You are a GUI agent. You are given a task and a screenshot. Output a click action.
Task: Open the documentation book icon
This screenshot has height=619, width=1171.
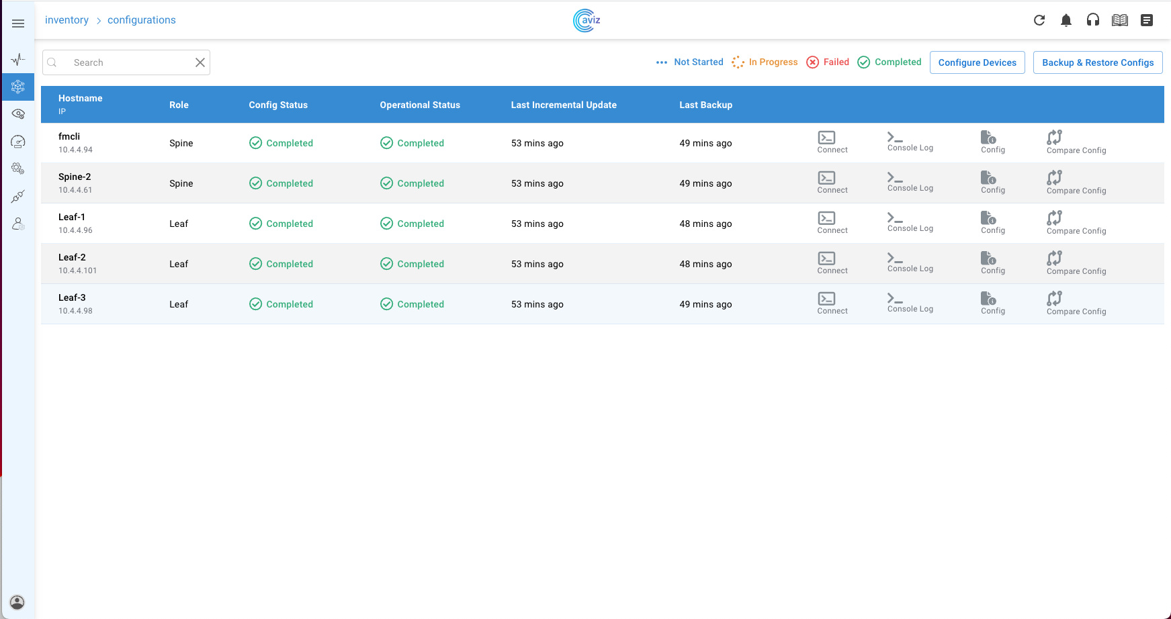tap(1119, 20)
